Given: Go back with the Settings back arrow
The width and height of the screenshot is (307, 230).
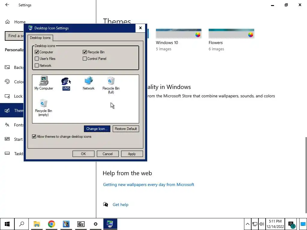Looking at the screenshot, I should [7, 5].
